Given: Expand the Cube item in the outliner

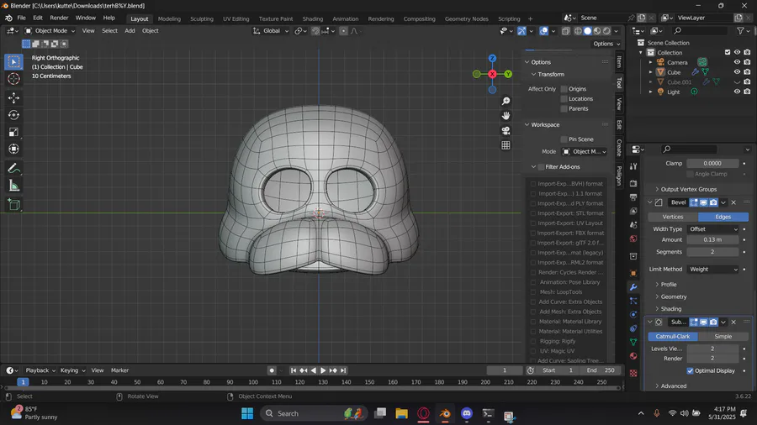Looking at the screenshot, I should [650, 72].
